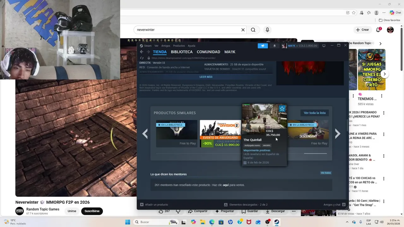
Task: Open the MA!!K account dropdown in Steam
Action: click(x=293, y=46)
